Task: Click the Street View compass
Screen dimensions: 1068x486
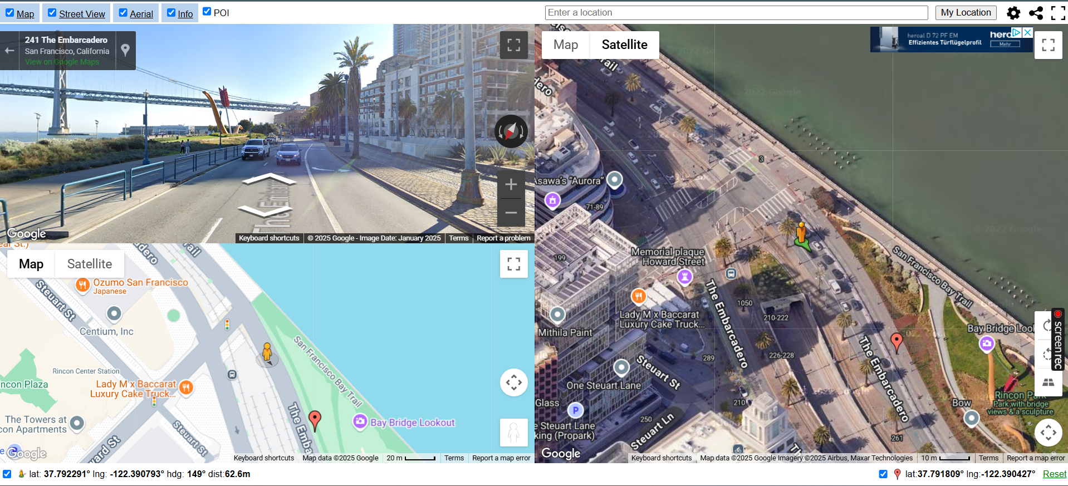Action: [x=511, y=131]
